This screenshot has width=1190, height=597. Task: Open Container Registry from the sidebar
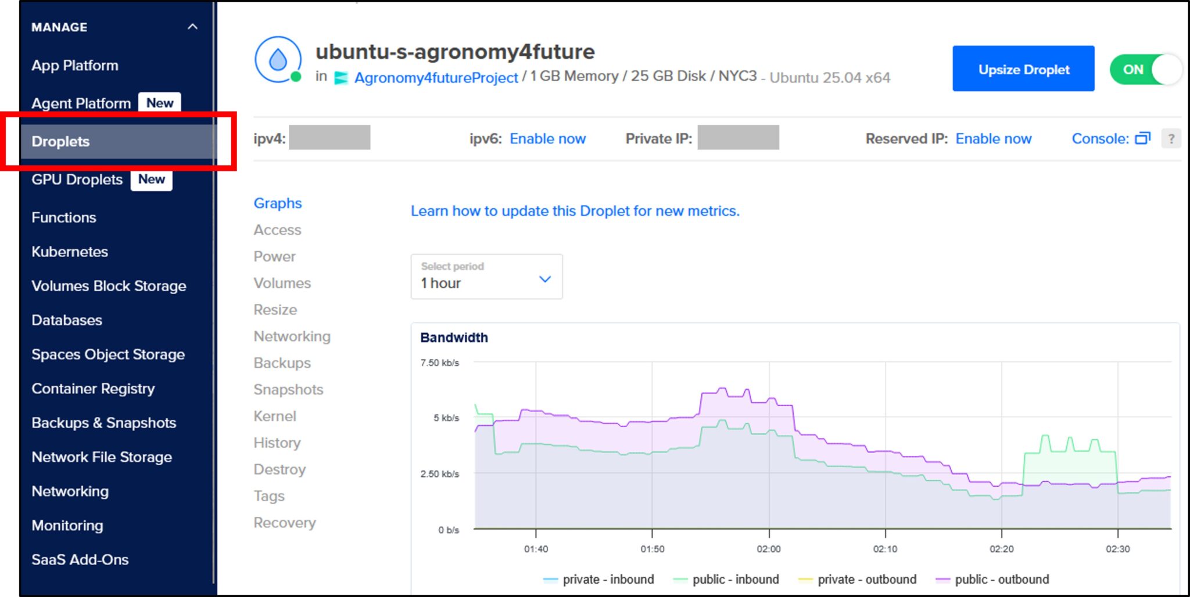(x=93, y=388)
